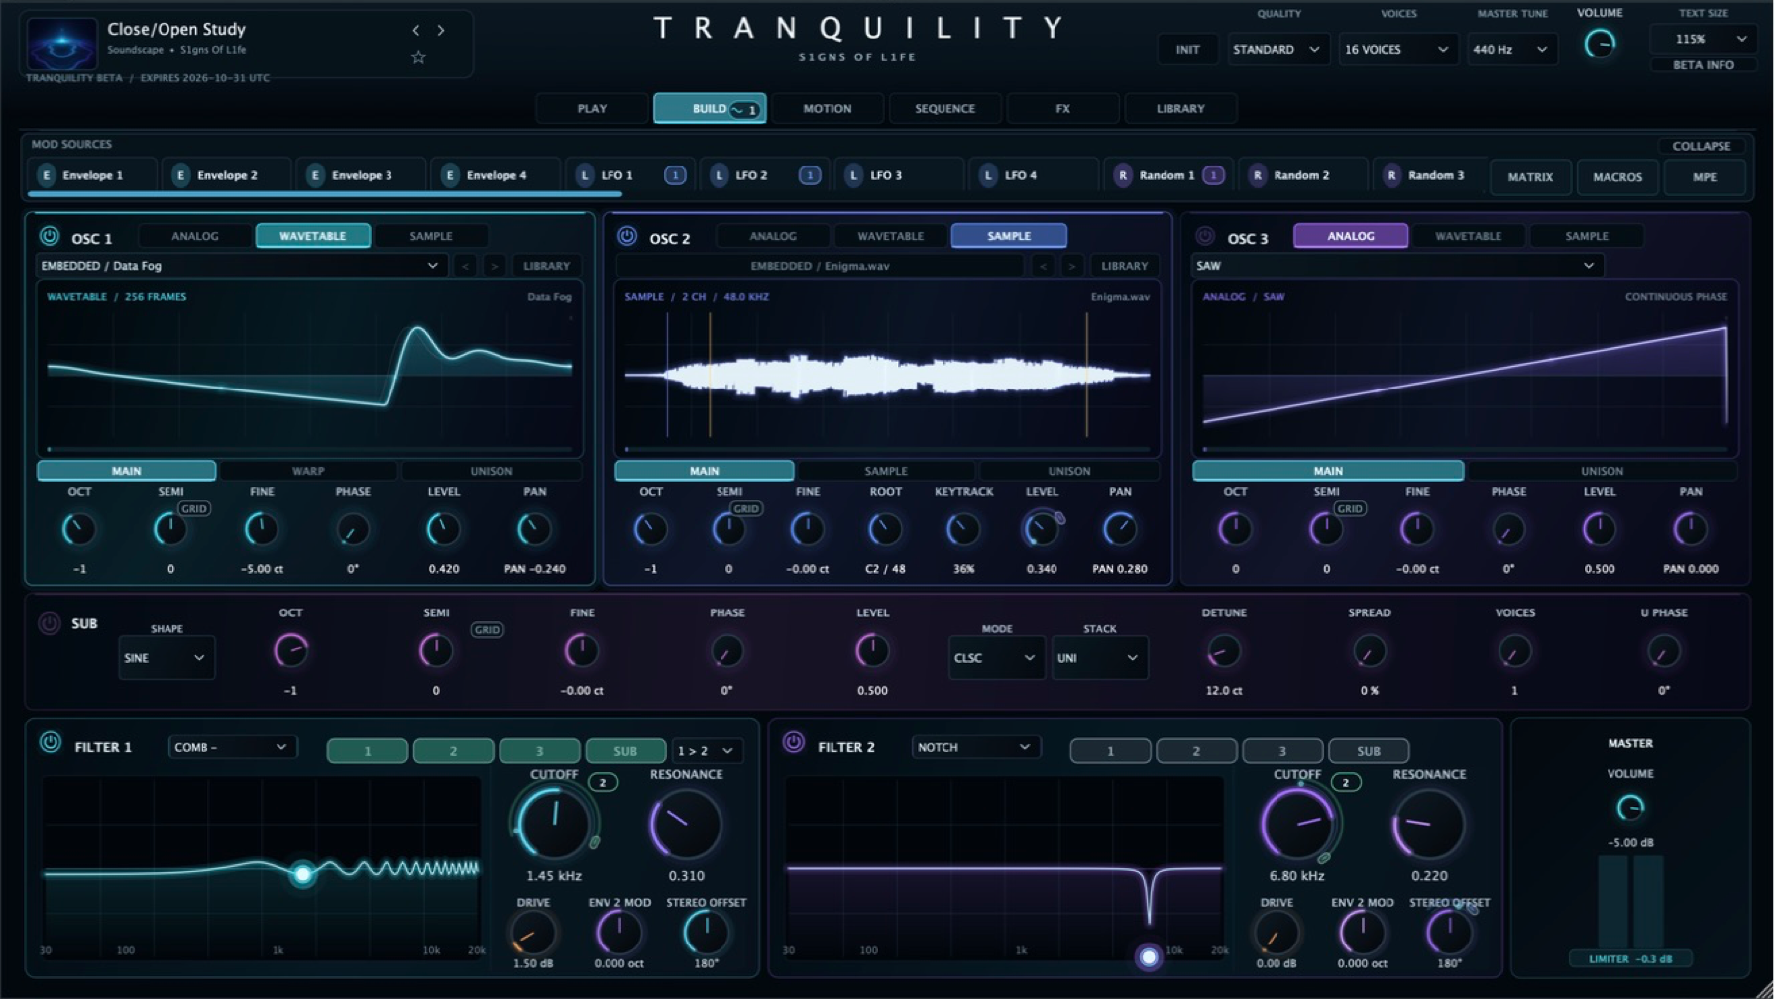Click next wavetable arrow in OSC 1
The image size is (1776, 999).
pos(494,266)
